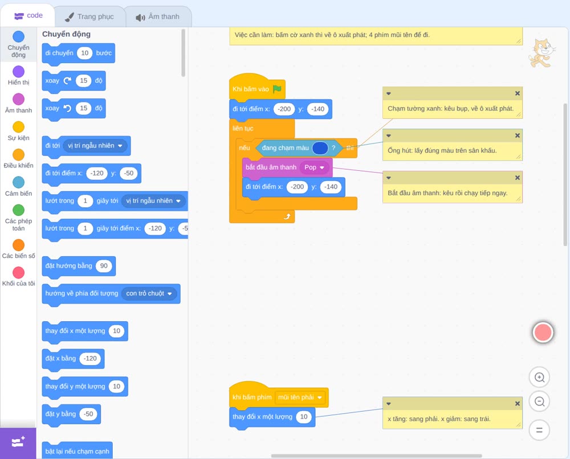This screenshot has height=459, width=570.
Task: Close the 'Bắt đầu âm thanh' comment note
Action: 518,178
